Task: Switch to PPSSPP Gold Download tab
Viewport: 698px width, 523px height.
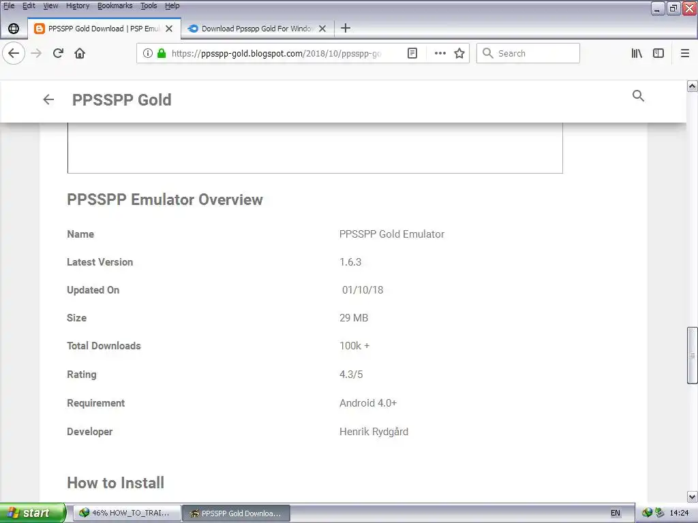Action: (x=104, y=29)
